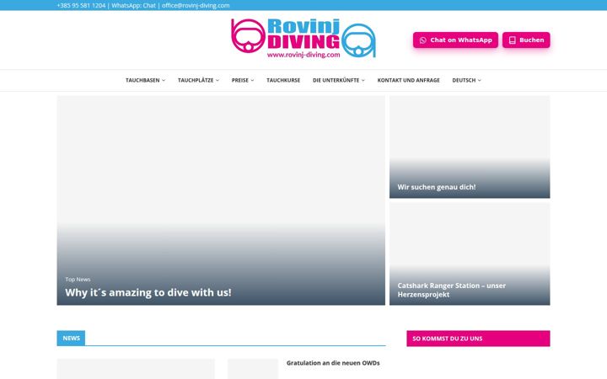Viewport: 607px width, 379px height.
Task: Click the Chat on WhatsApp button
Action: coord(455,40)
